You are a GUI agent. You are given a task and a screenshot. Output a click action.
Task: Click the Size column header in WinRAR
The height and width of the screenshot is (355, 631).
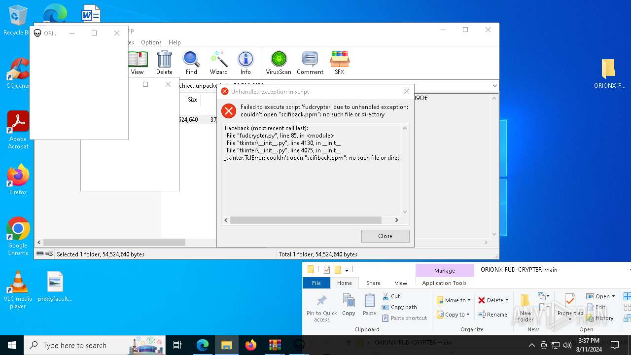(192, 100)
